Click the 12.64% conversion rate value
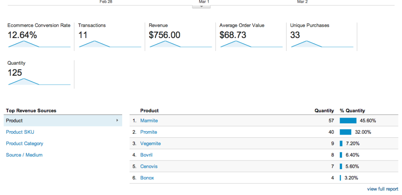 pos(22,35)
